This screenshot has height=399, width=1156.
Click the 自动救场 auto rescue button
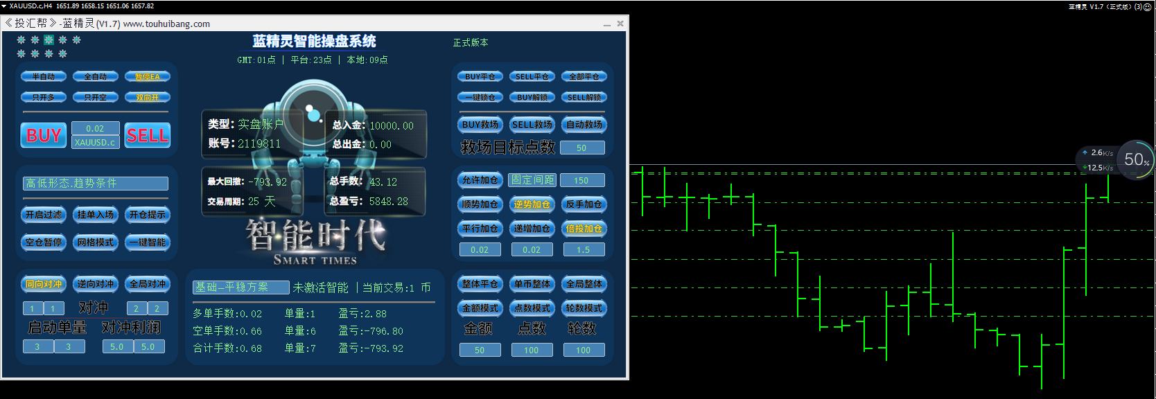[x=584, y=125]
